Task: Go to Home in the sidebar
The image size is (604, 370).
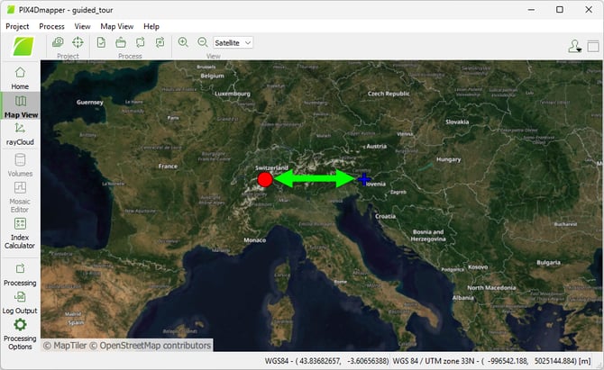Action: point(20,78)
